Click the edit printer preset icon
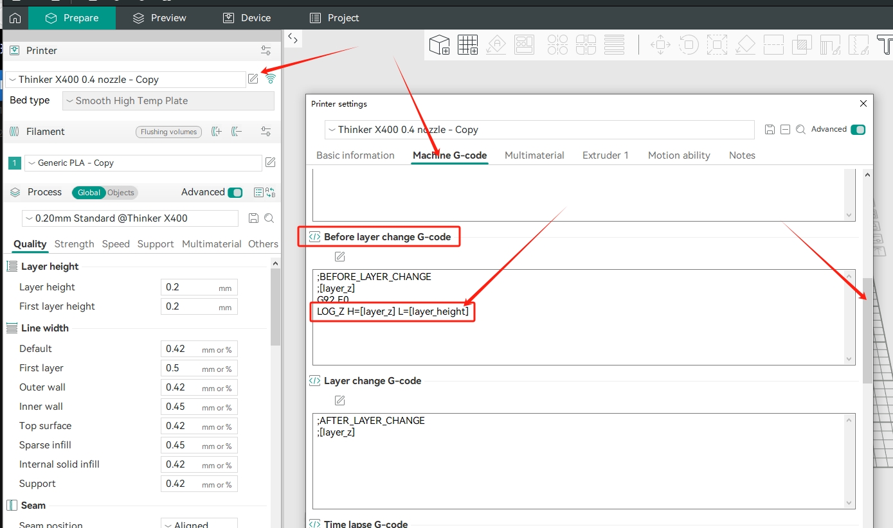Image resolution: width=893 pixels, height=528 pixels. (x=253, y=79)
